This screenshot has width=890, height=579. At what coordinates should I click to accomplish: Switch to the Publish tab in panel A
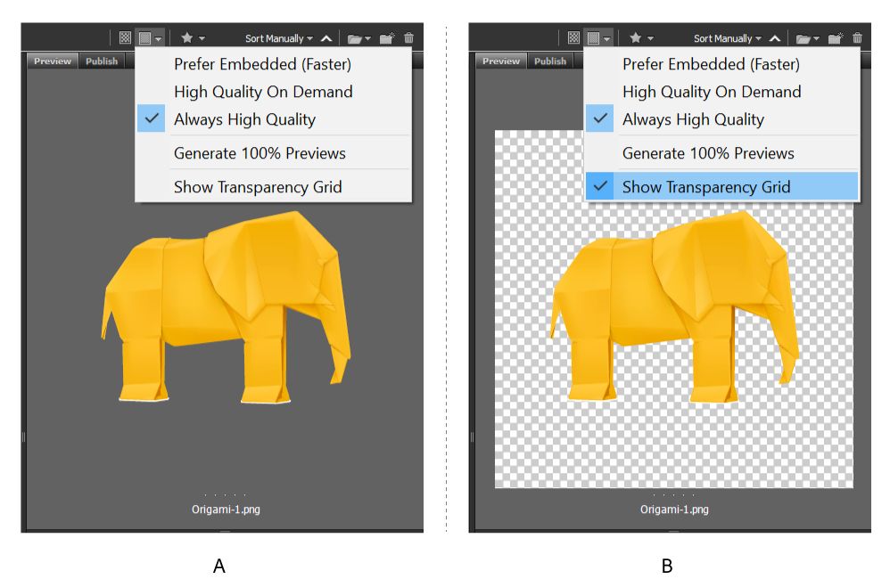102,61
